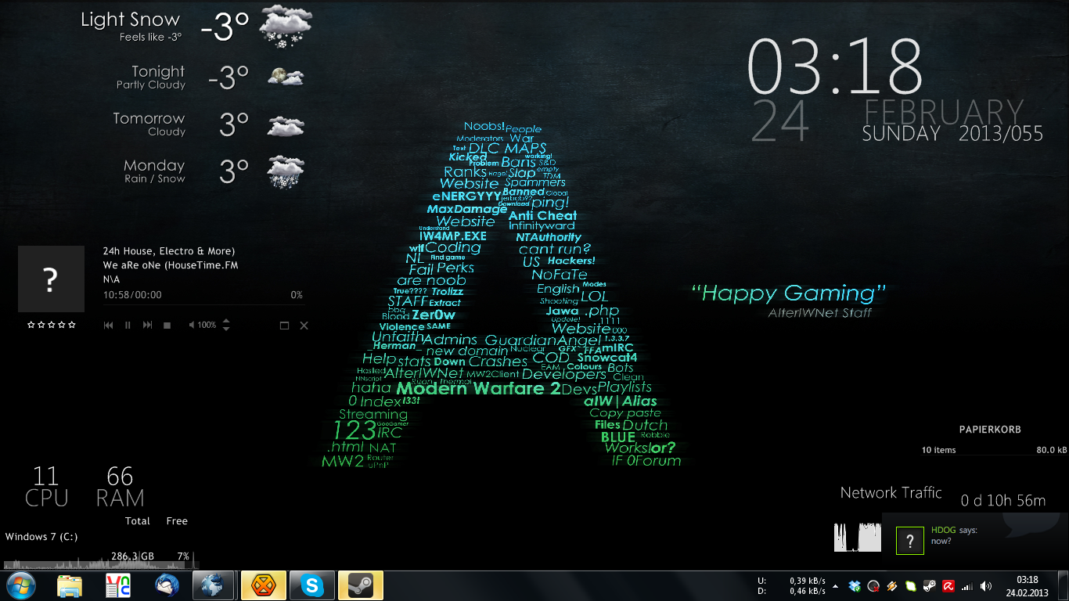Open the Avira antivirus tray icon
1069x601 pixels.
point(948,585)
